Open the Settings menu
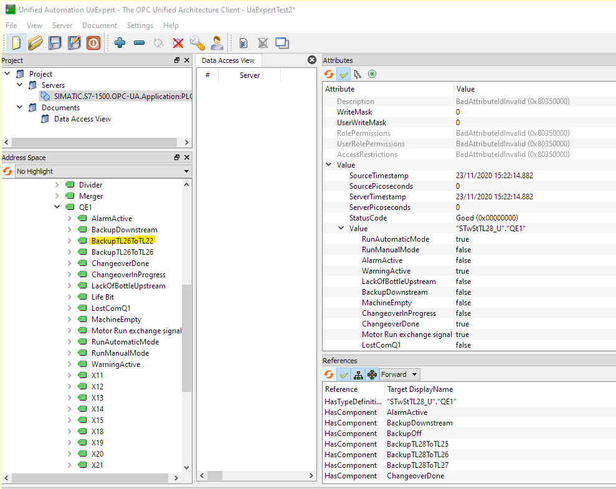Viewport: 616px width, 489px height. click(x=140, y=25)
